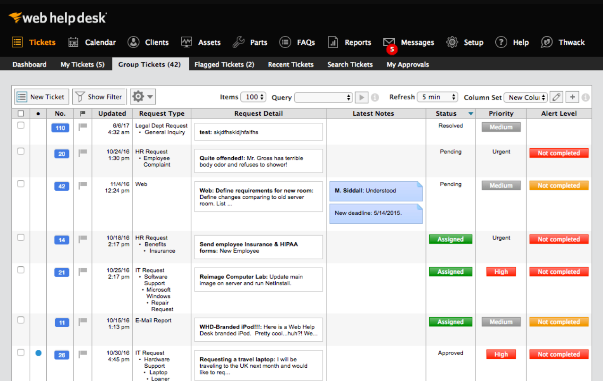Click the Show Filter button
Viewport: 603px width, 381px height.
tap(99, 96)
